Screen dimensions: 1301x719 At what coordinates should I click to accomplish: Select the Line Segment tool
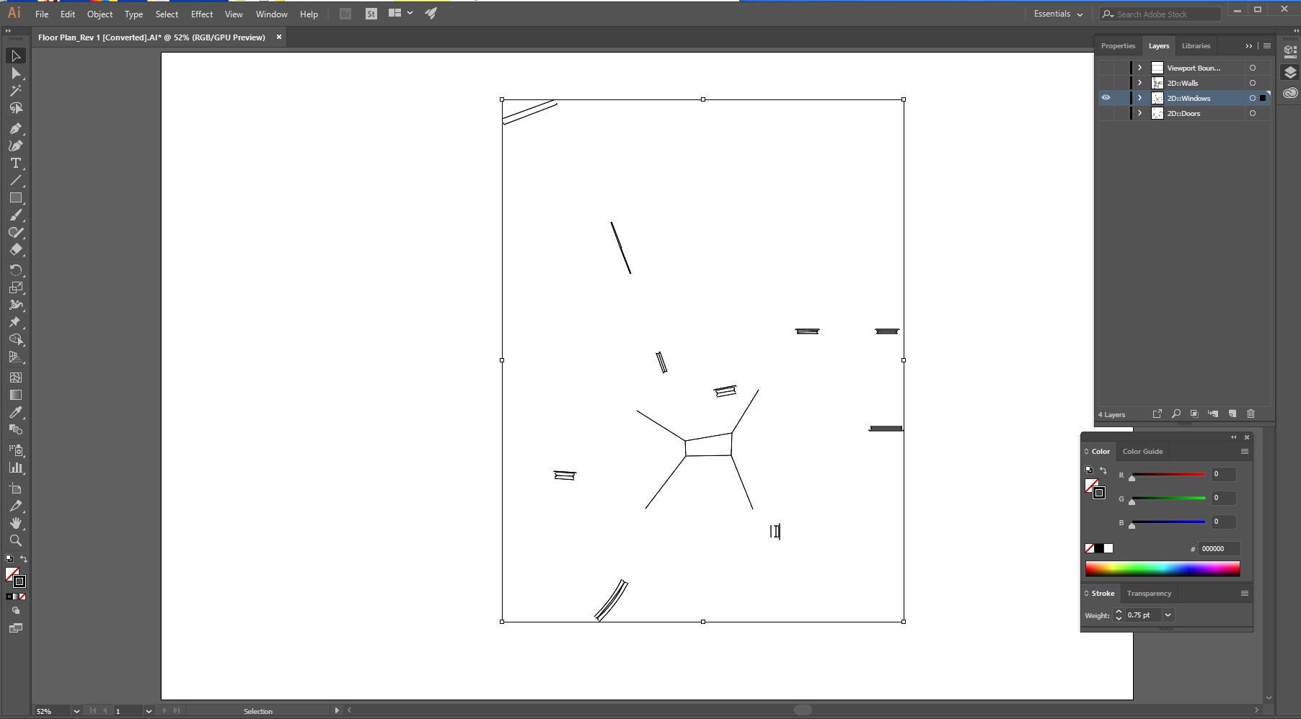coord(16,181)
